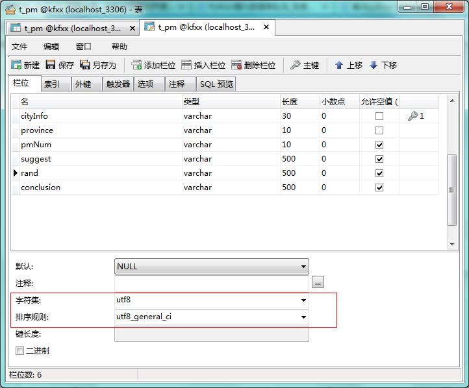Uncheck allow-null for pmNum
The image size is (469, 388).
(x=379, y=145)
